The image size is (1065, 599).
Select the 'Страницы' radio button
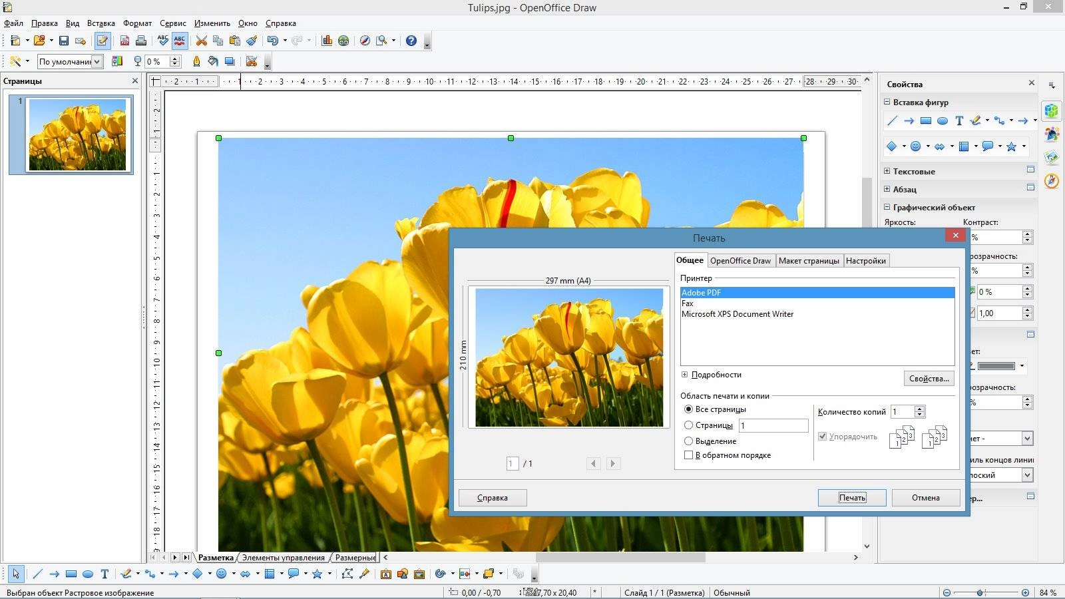[x=689, y=425]
